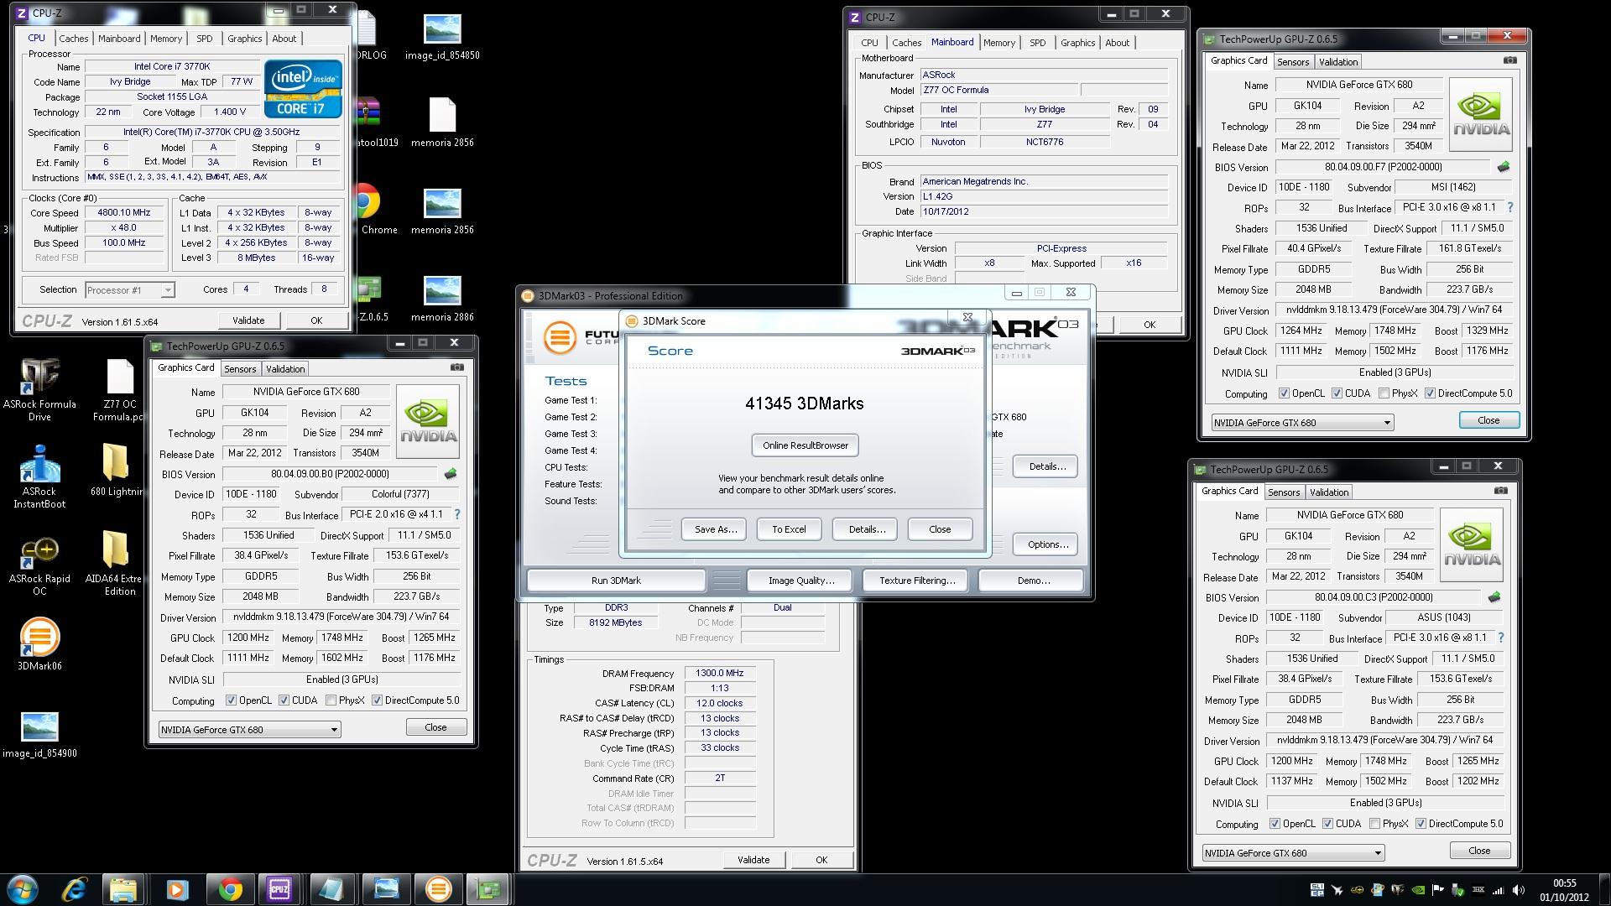Save BIOS via chip icon in MSI GPU-Z window
The image size is (1611, 906).
point(1503,167)
